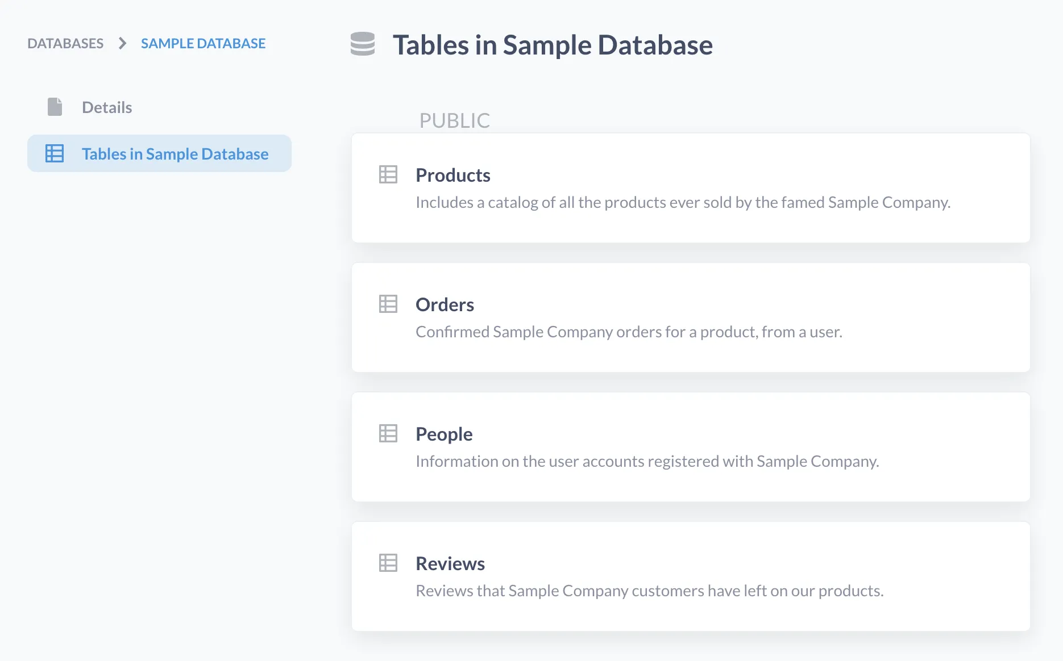Open the People table card
The width and height of the screenshot is (1063, 661).
coord(691,447)
